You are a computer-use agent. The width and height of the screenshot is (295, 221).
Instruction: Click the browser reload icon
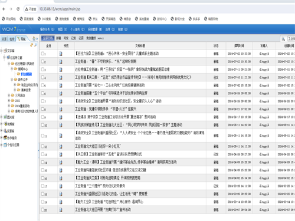18,9
